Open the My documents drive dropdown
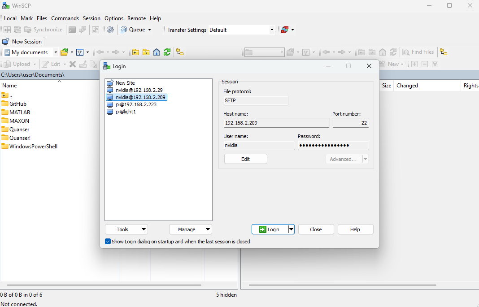The image size is (479, 307). (x=56, y=52)
